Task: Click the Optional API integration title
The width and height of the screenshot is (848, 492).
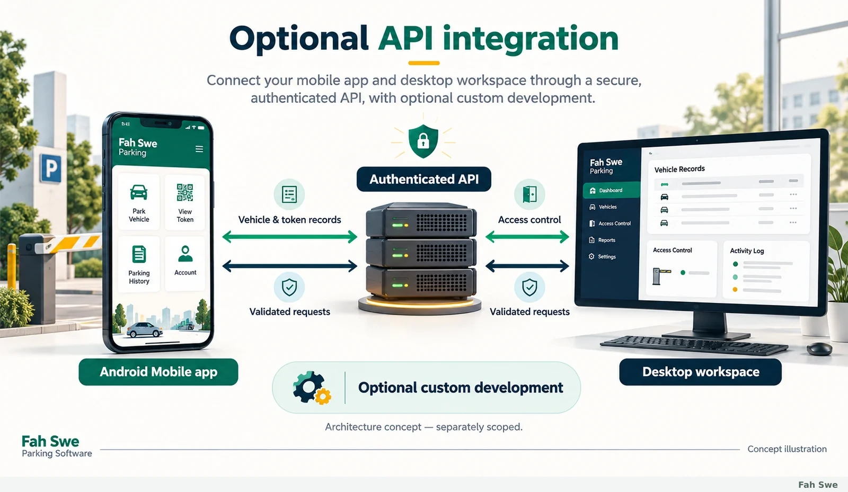Action: (424, 39)
